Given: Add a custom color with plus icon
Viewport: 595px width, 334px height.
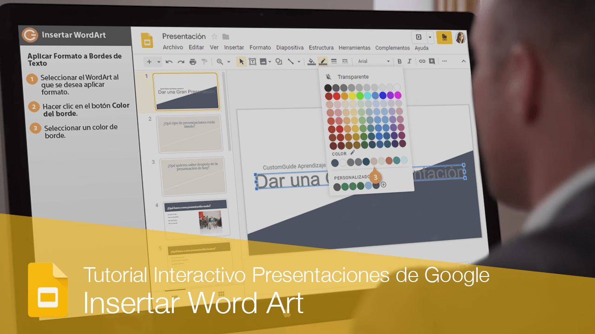Looking at the screenshot, I should click(383, 185).
